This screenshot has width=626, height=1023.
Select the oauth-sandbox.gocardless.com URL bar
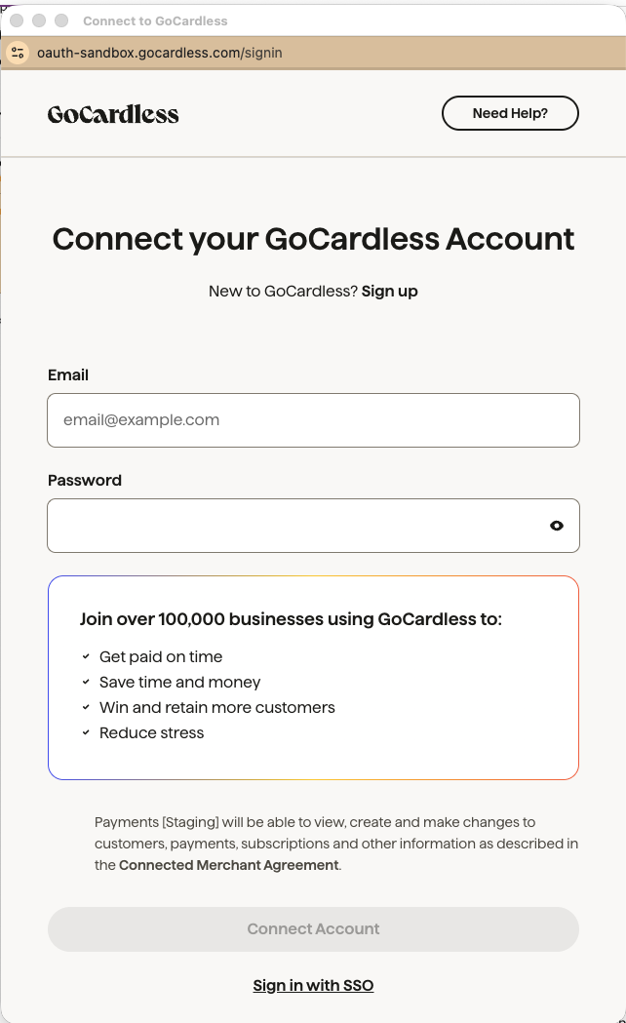(x=159, y=53)
